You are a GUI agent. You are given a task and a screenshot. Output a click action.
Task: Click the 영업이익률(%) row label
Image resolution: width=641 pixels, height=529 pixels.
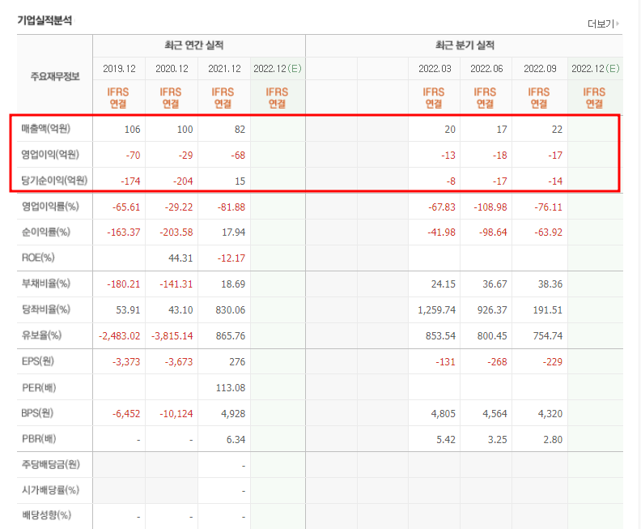pyautogui.click(x=50, y=207)
